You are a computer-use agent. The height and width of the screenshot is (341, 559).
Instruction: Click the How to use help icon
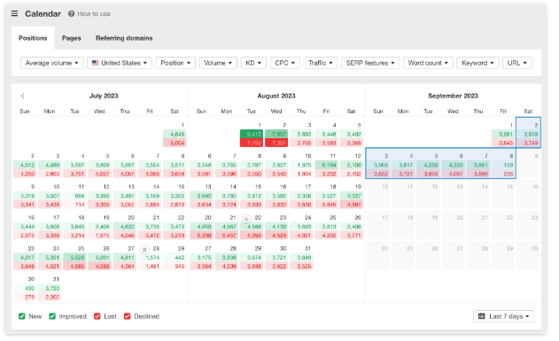click(71, 13)
